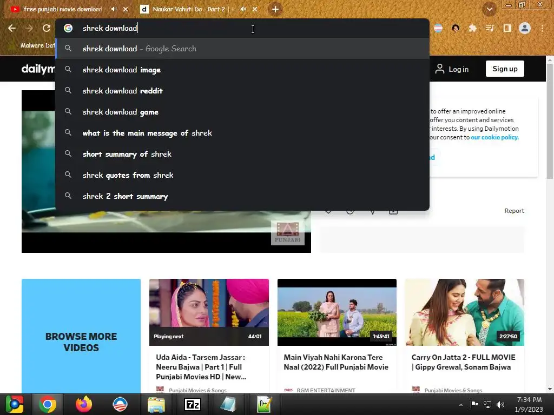
Task: Show hidden system tray icons
Action: point(461,405)
